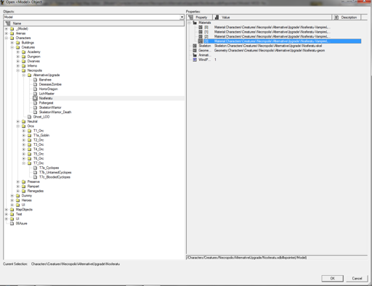Click the Buildings folder icon
Viewport: 372px width, 286px height.
(17, 43)
